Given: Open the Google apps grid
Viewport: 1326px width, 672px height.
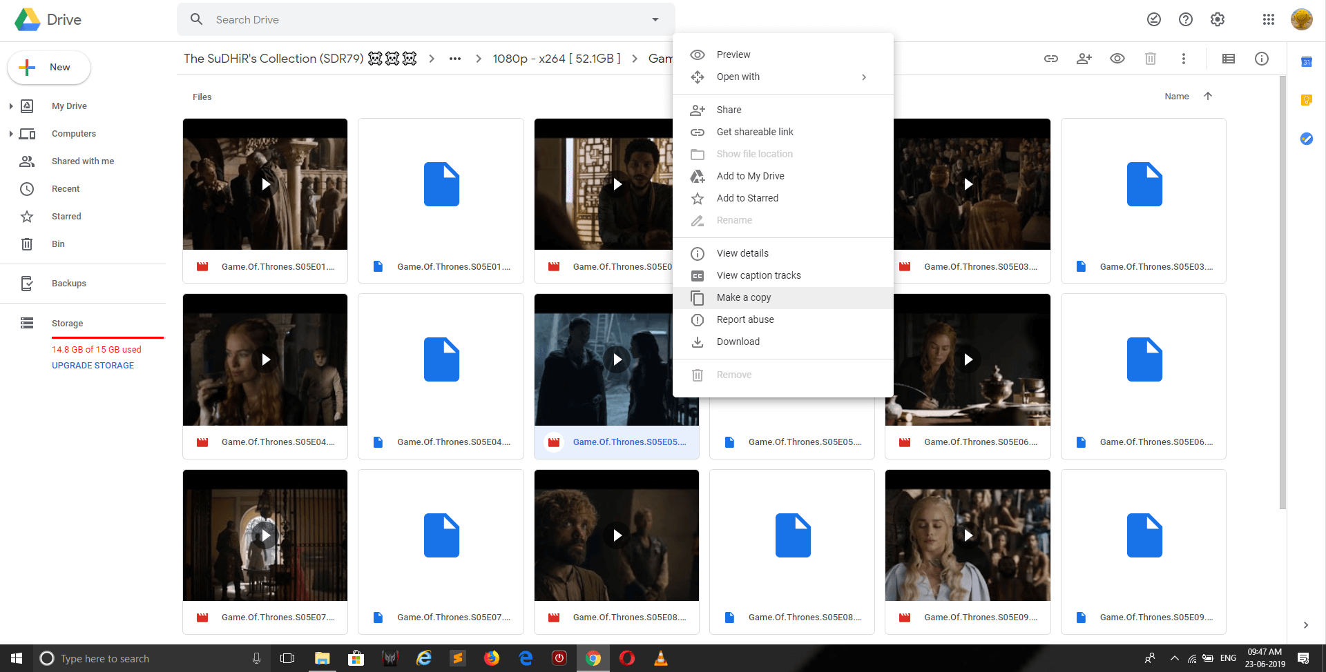Looking at the screenshot, I should click(1269, 19).
